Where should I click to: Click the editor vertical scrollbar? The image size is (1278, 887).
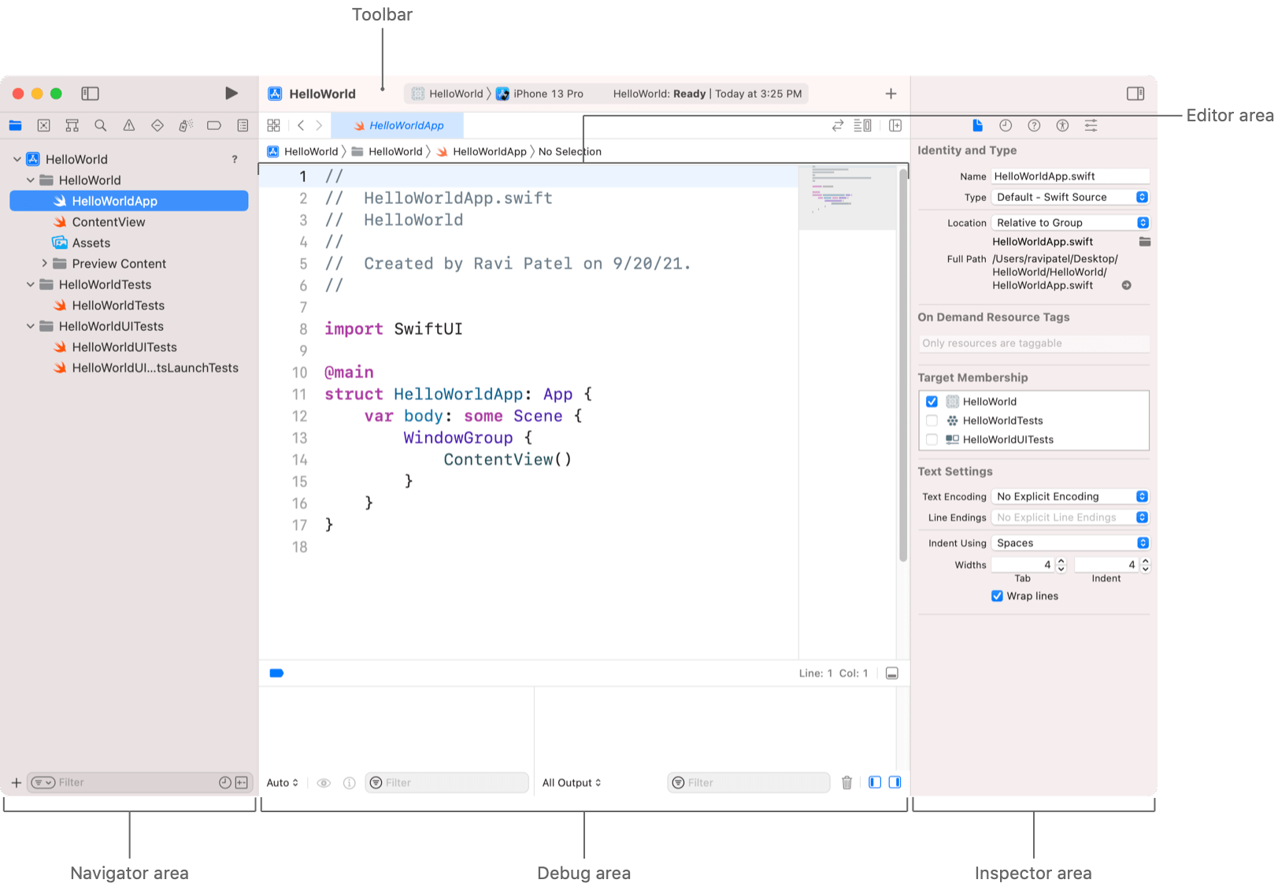coord(903,365)
